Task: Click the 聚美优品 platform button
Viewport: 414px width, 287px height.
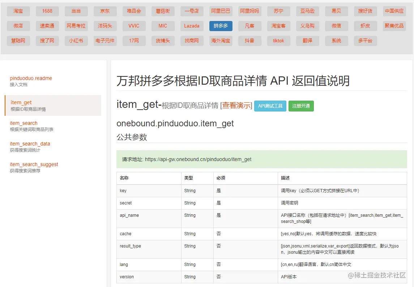Action: 394,26
